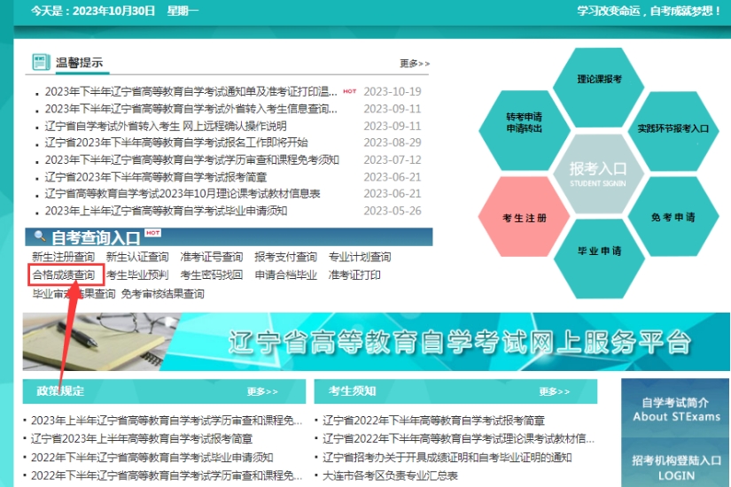731x487 pixels.
Task: Open 辽宁省2022年下半年报考简章 under 考生须知
Action: (x=433, y=421)
